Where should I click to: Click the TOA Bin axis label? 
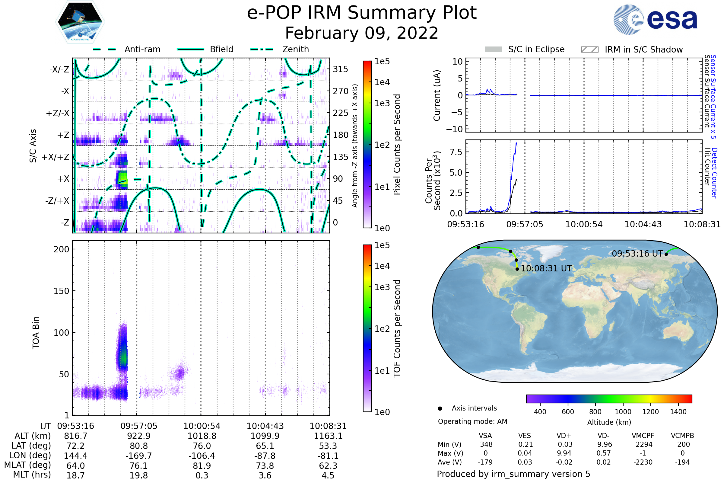36,333
